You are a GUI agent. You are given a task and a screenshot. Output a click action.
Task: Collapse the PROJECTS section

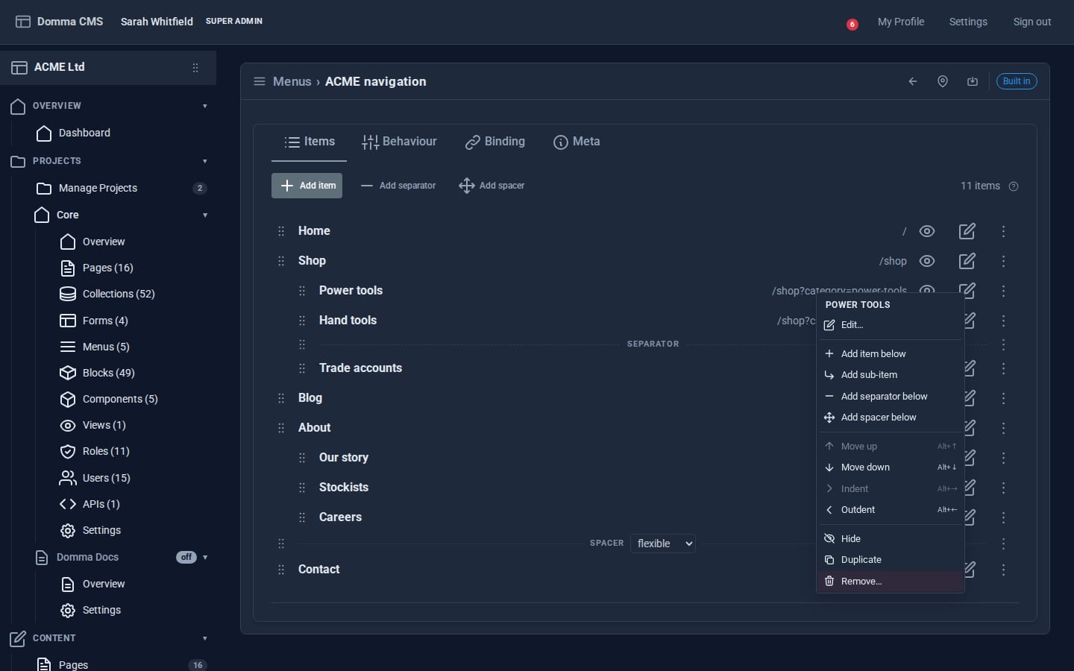[x=205, y=161]
